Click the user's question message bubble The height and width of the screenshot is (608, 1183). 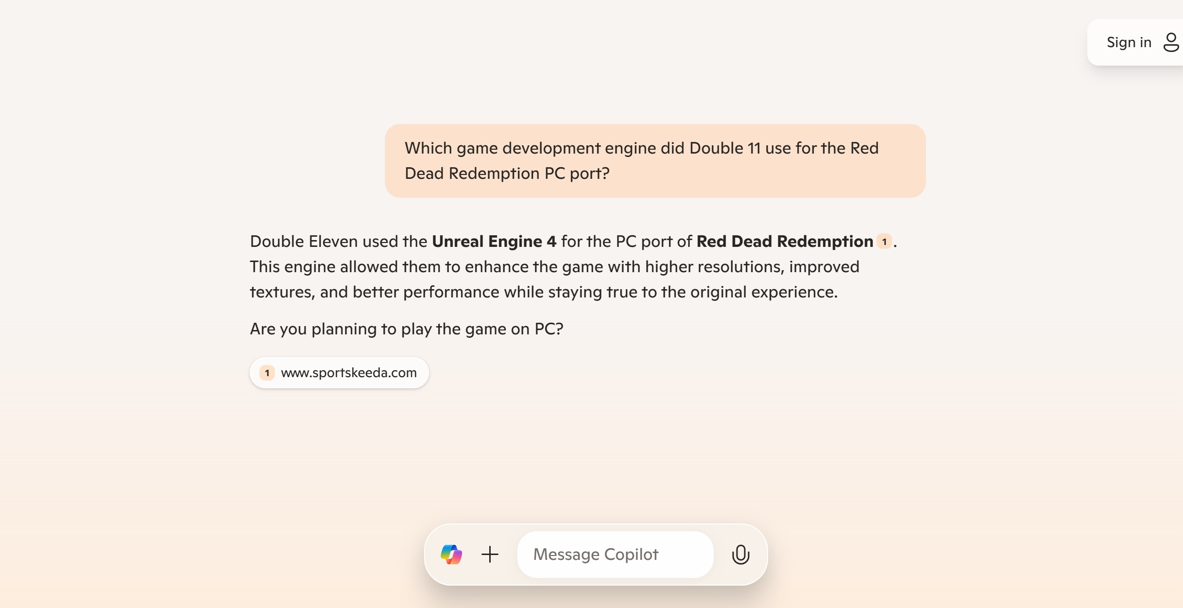(x=655, y=161)
